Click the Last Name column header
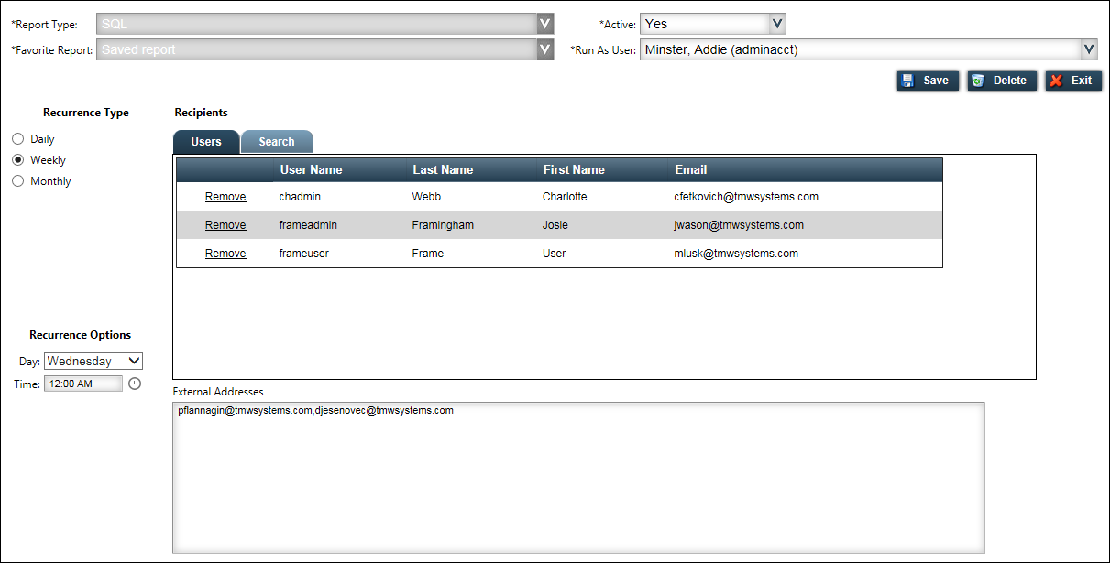 point(443,169)
